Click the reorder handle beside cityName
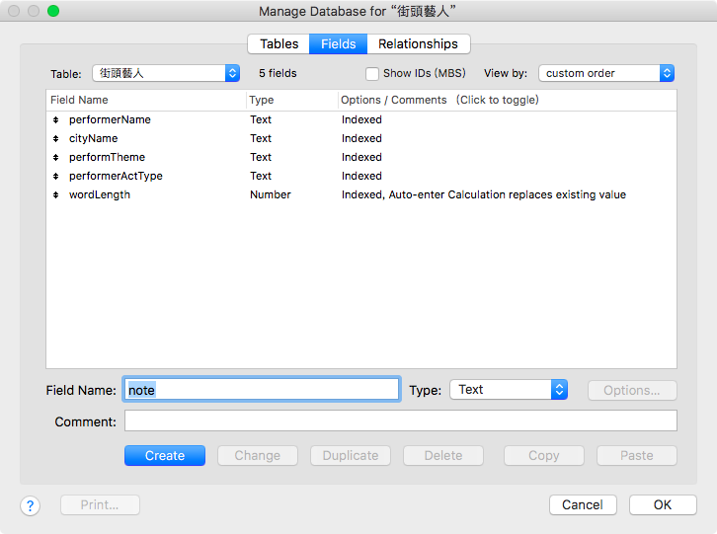This screenshot has width=717, height=534. 55,138
